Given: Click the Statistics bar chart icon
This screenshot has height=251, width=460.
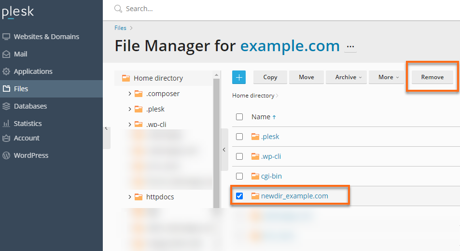Looking at the screenshot, I should (6, 124).
